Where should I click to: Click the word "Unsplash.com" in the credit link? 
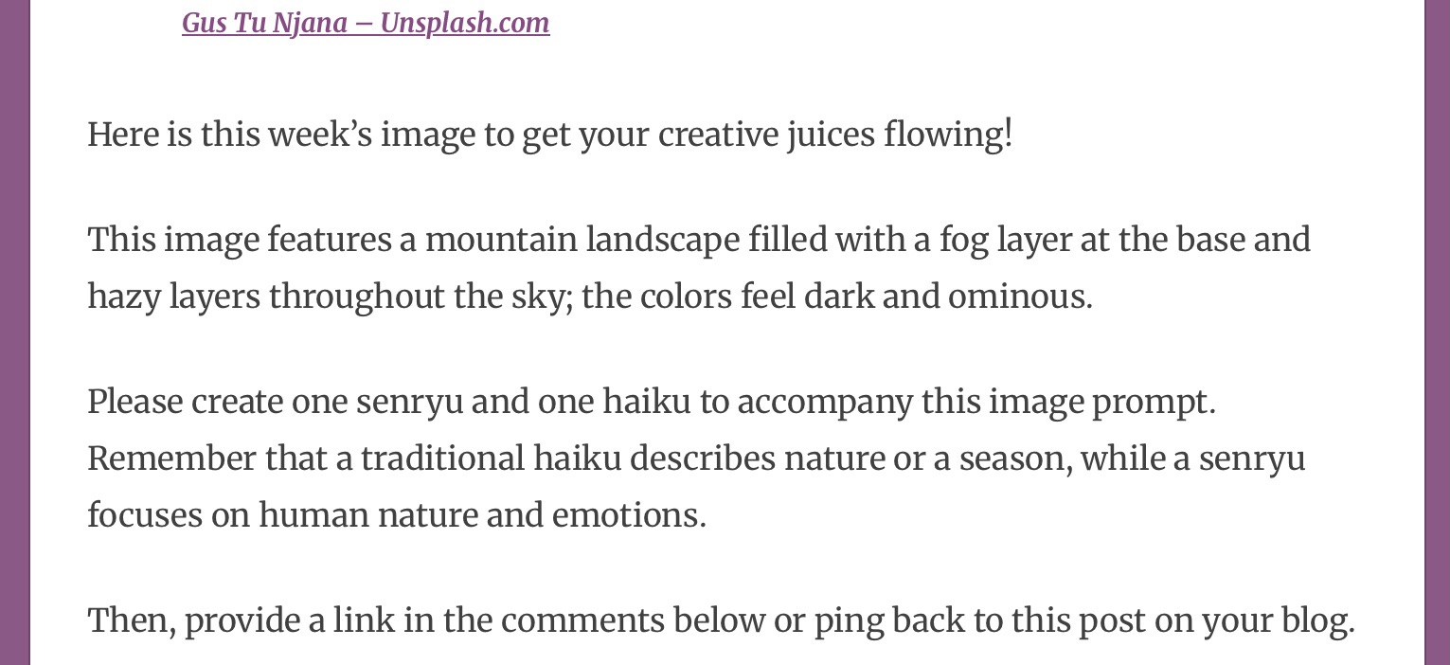point(464,23)
